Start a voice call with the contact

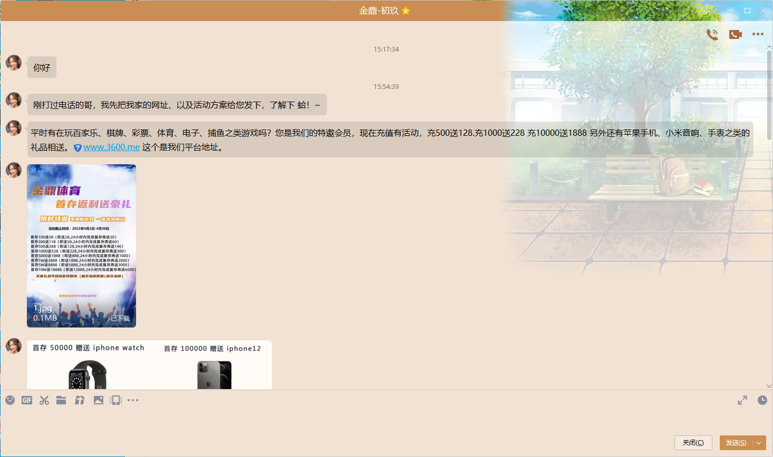point(712,34)
